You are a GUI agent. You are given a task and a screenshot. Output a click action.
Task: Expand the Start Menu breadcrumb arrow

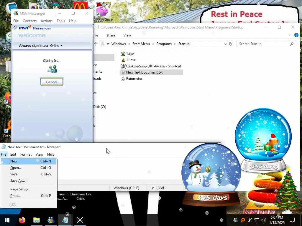(x=153, y=44)
